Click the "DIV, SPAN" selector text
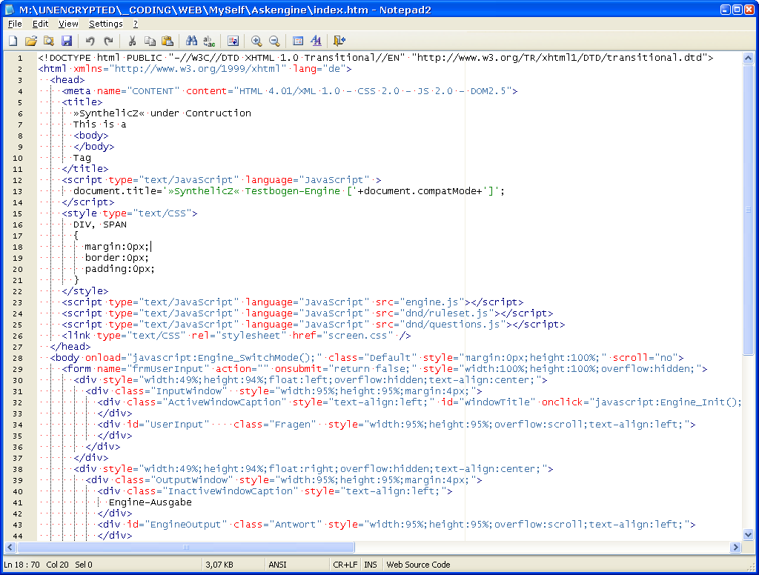Viewport: 759px width, 575px height. point(100,225)
